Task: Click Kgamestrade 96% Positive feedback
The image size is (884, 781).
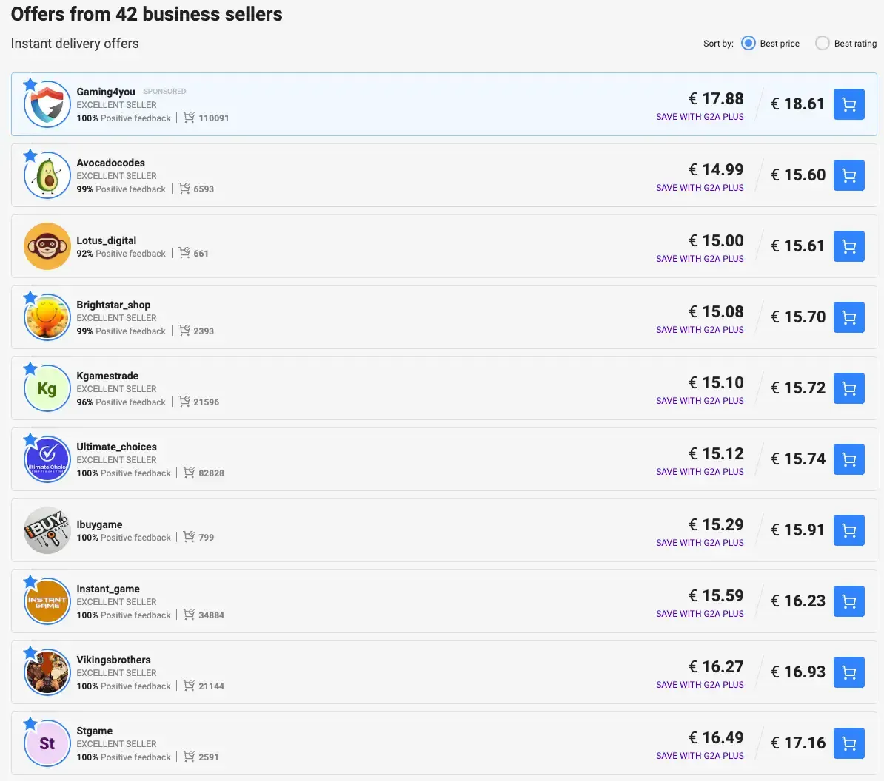Action: coord(121,402)
